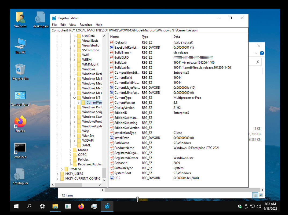
Task: Select the ReleaseId value
Action: [121, 163]
